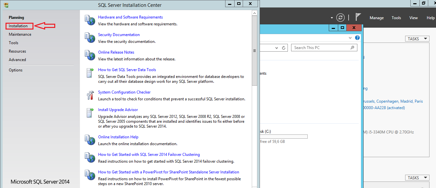
Task: Click the Failover Clustering help icon
Action: [x=90, y=157]
